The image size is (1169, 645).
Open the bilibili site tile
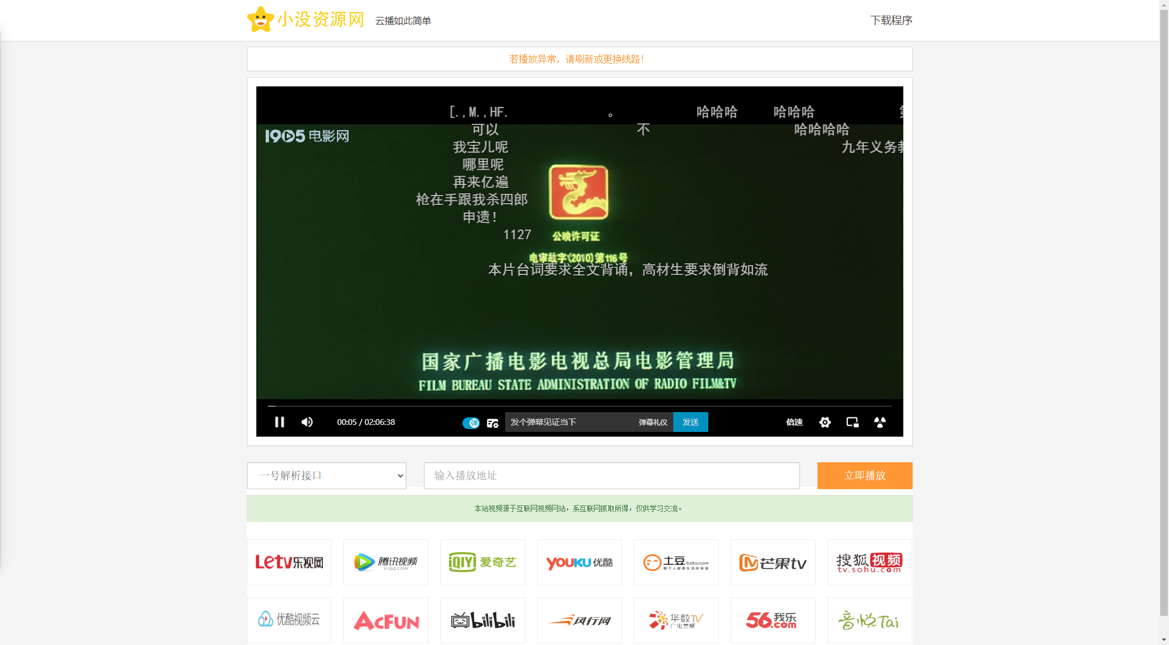[483, 620]
